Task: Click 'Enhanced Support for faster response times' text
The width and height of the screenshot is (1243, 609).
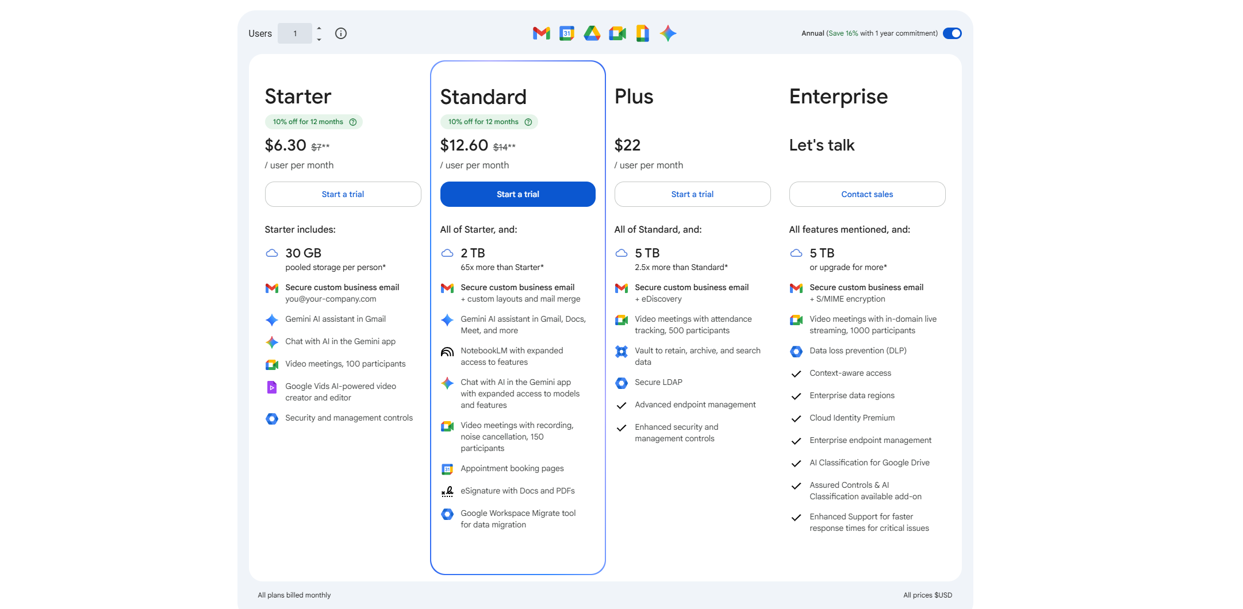Action: click(869, 522)
